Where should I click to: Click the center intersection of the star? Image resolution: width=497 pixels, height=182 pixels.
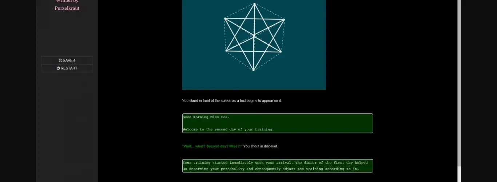click(x=254, y=35)
